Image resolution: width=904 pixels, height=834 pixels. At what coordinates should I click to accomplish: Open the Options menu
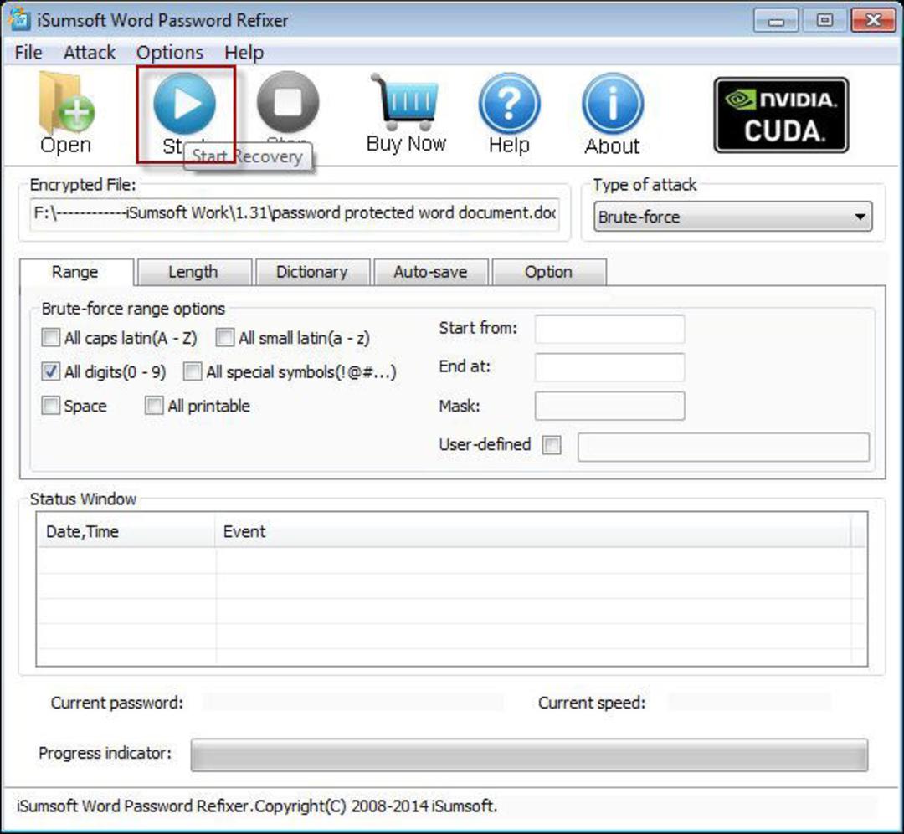[x=170, y=53]
